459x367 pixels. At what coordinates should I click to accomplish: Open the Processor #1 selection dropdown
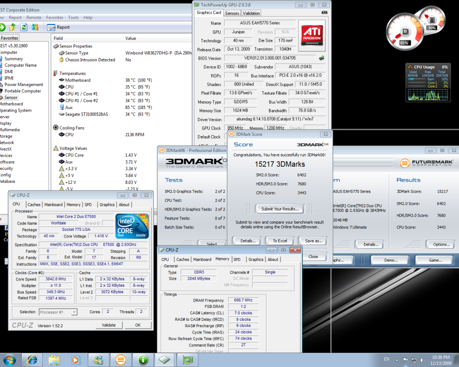[x=58, y=312]
